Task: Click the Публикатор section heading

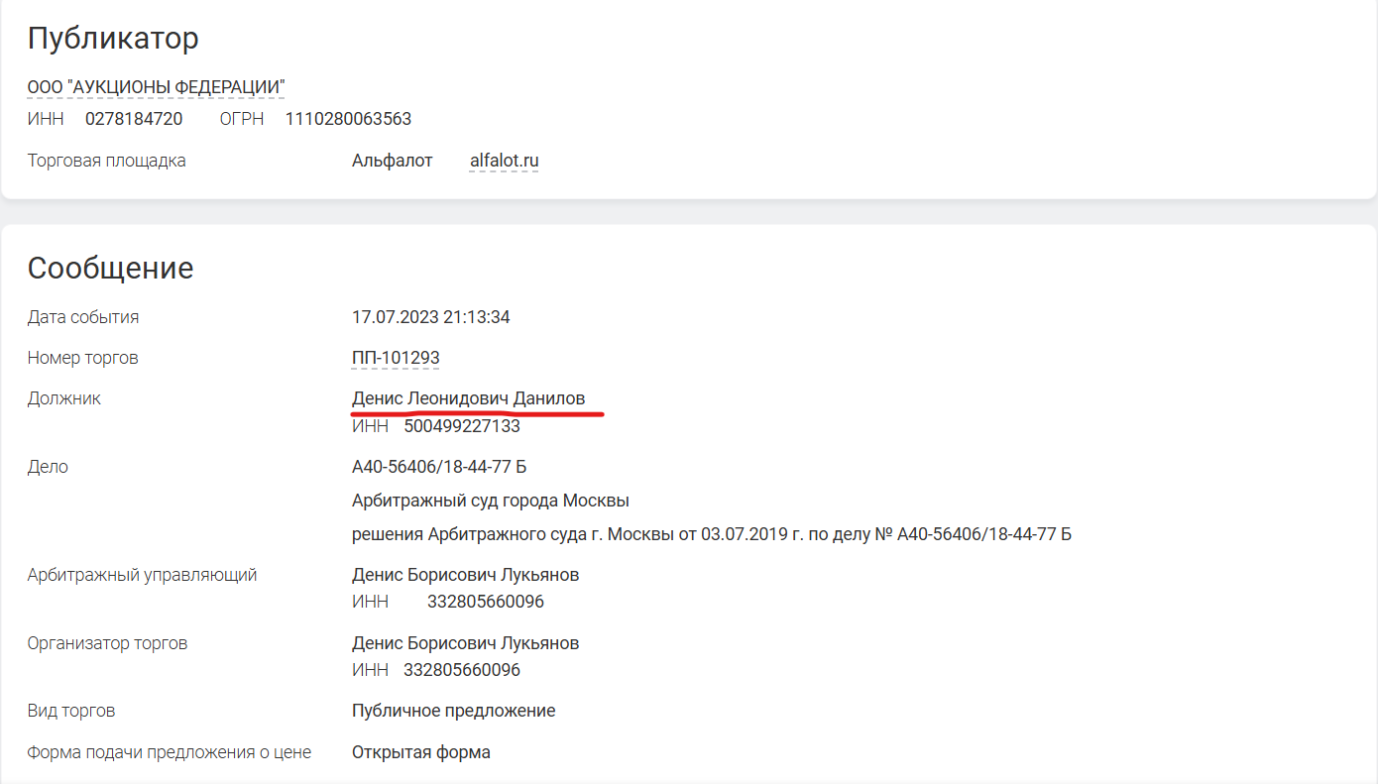Action: point(113,39)
